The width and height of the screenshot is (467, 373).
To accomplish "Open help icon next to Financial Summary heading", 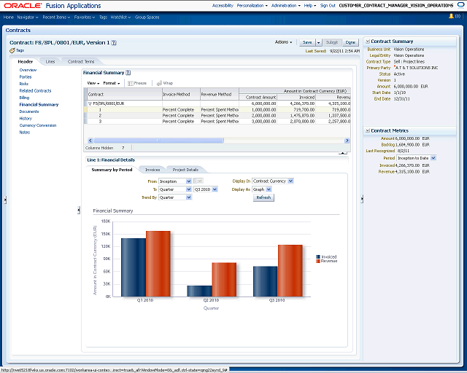I will (x=128, y=73).
